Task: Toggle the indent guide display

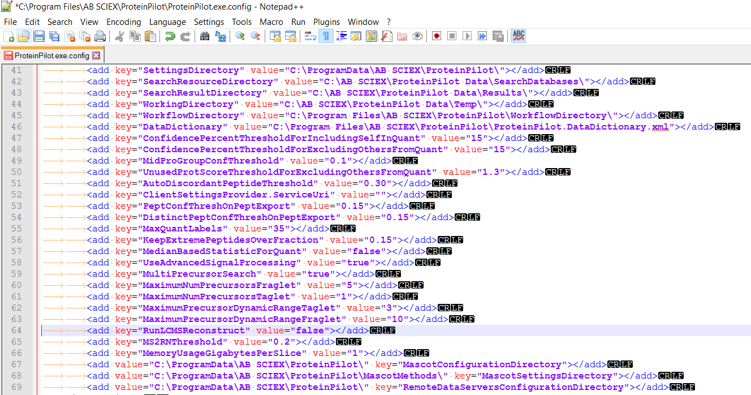Action: click(x=341, y=36)
